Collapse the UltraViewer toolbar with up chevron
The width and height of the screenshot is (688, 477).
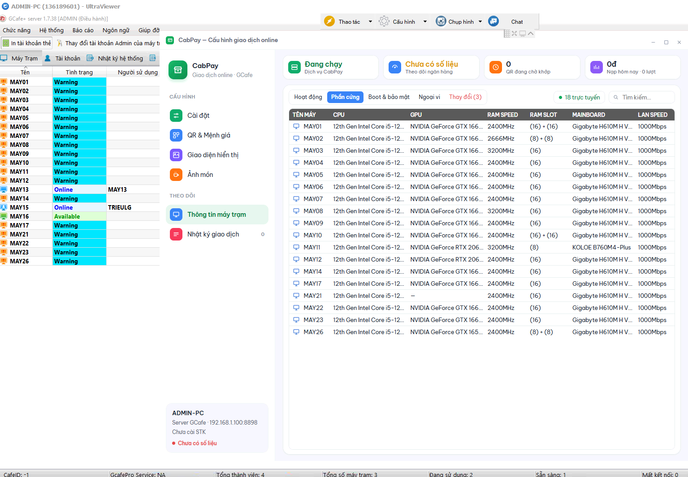(531, 34)
